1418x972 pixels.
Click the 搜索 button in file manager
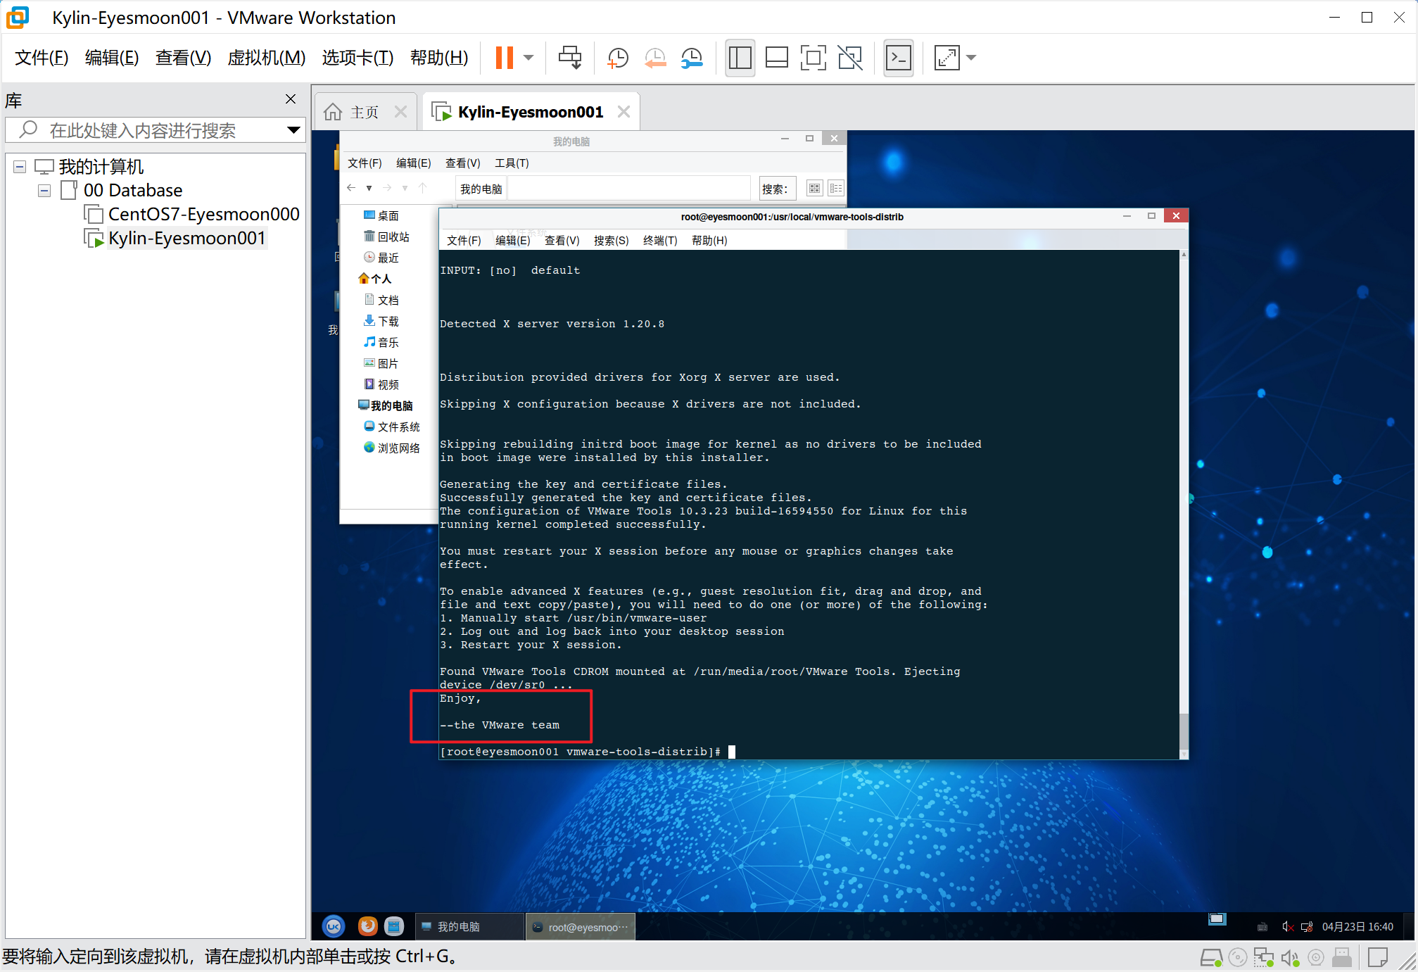pos(777,189)
